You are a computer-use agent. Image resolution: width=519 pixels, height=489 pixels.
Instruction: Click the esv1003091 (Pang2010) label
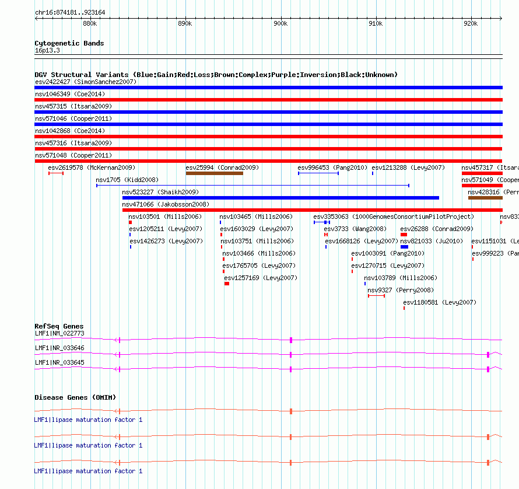click(x=388, y=253)
